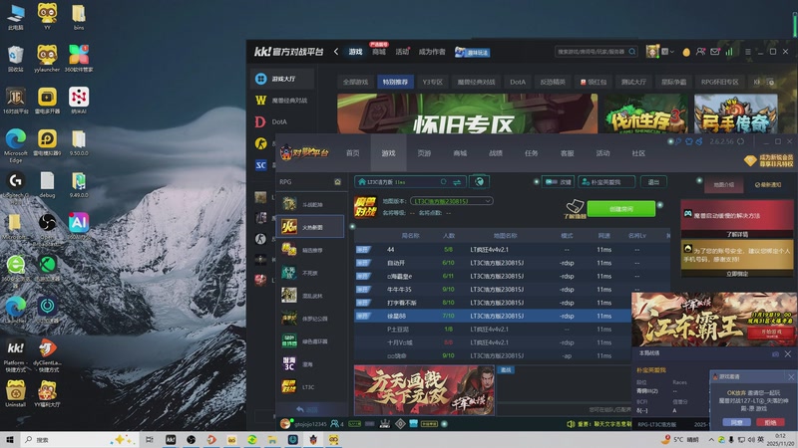Click 立即绑定 in the yellow notice card
The width and height of the screenshot is (798, 448).
tap(736, 274)
